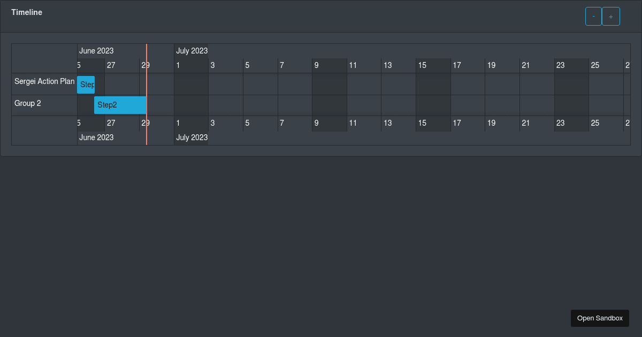The height and width of the screenshot is (337, 642).
Task: Select the Step2 task bar
Action: click(120, 105)
